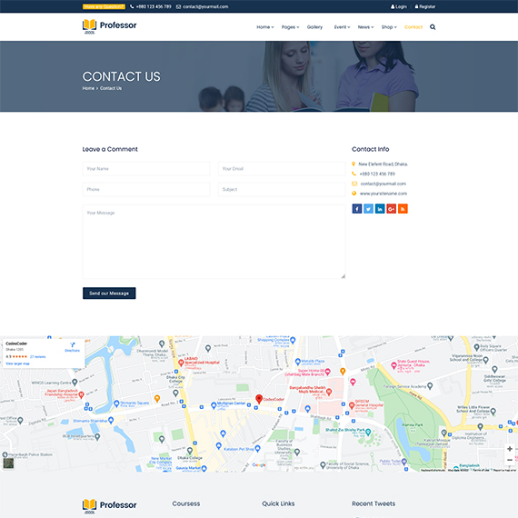
Task: Click contact info phone number
Action: (377, 174)
